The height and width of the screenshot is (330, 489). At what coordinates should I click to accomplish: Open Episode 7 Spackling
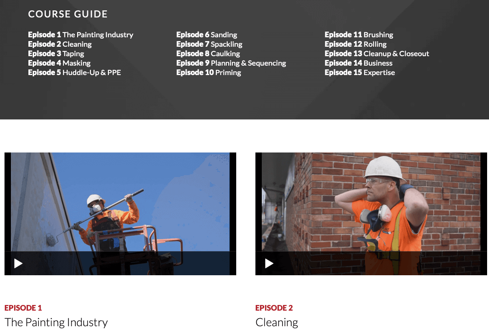click(x=209, y=44)
